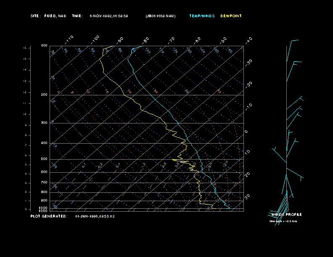The image size is (333, 257).
Task: Click the white 30 label on right axis
Action: (x=248, y=197)
